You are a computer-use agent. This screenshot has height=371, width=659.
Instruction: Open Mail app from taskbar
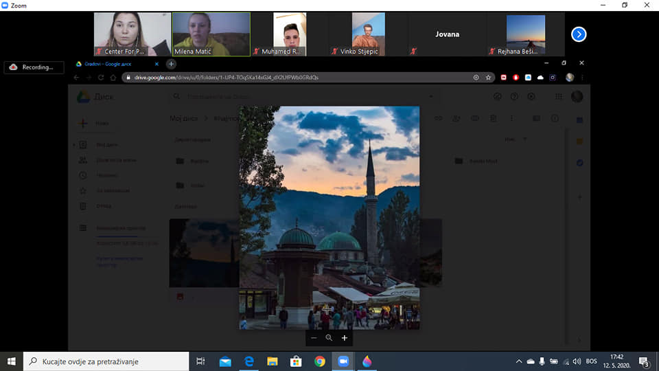[225, 361]
